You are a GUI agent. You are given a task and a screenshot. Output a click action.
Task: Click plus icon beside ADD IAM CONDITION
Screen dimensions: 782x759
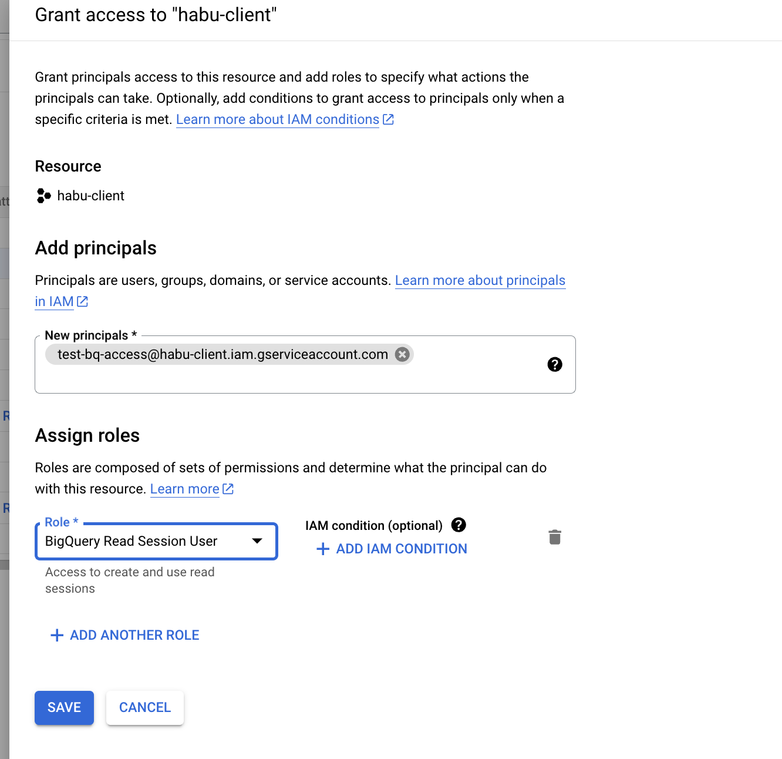(323, 549)
